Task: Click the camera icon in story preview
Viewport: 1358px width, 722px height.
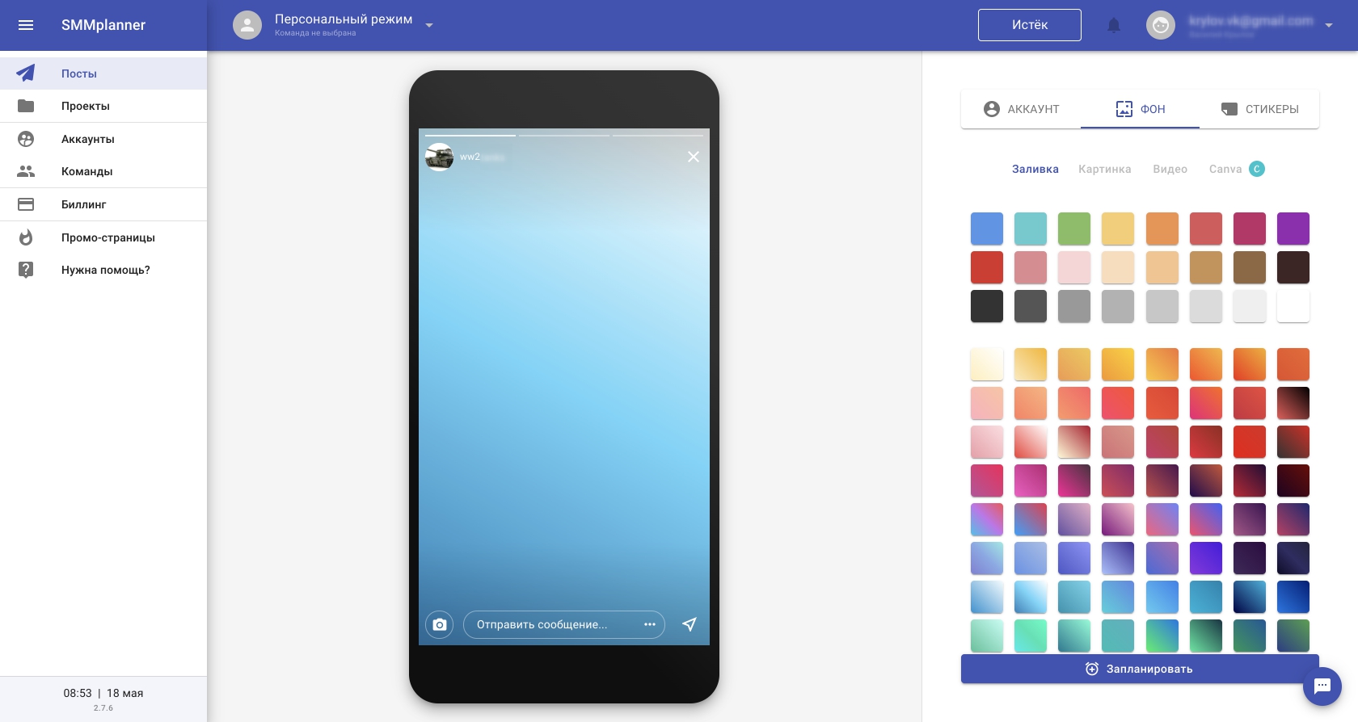Action: [440, 624]
